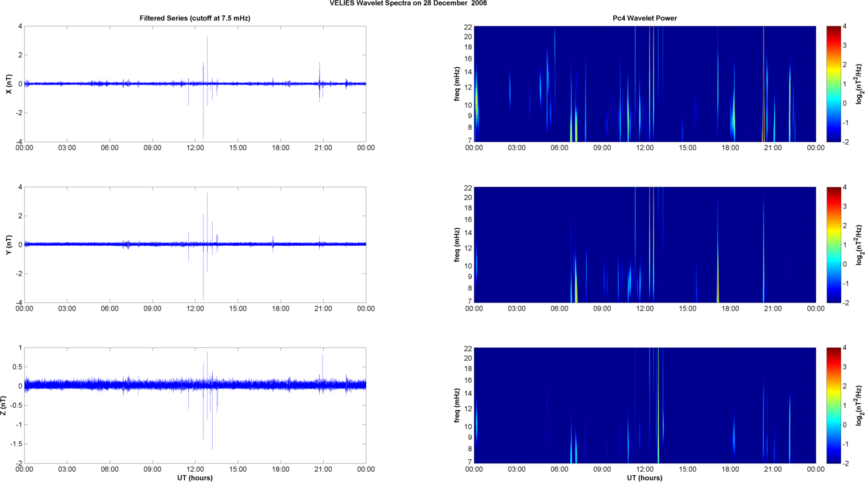Click UT (hours) label under bottom spectrogram

[x=644, y=478]
